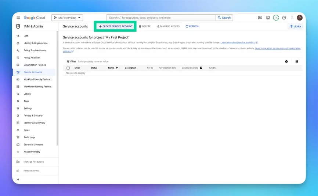Open Labels in the sidebar
This screenshot has height=196, width=318.
[x=34, y=94]
